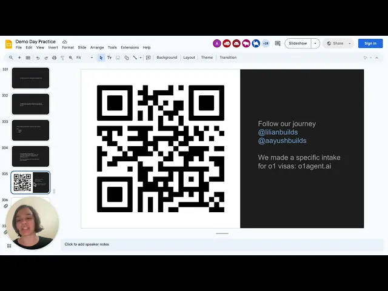Viewport: 388px width, 291px height.
Task: Open the shape insert tool
Action: pos(127,58)
